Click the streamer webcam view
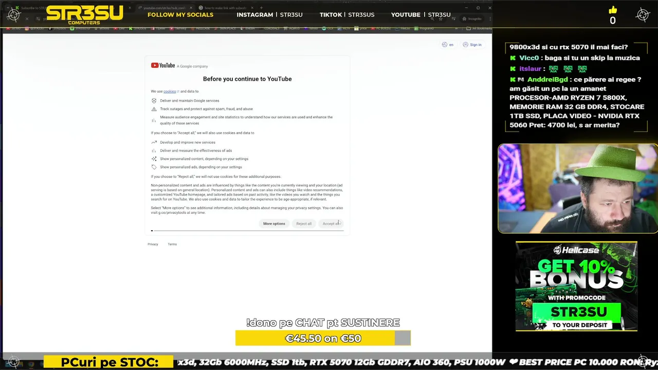The image size is (658, 370). coord(578,189)
